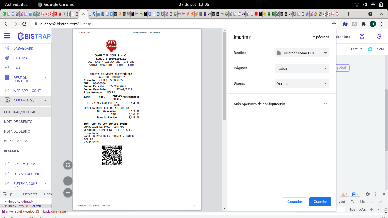Reload the page with the refresh icon
The width and height of the screenshot is (388, 218).
click(x=24, y=24)
